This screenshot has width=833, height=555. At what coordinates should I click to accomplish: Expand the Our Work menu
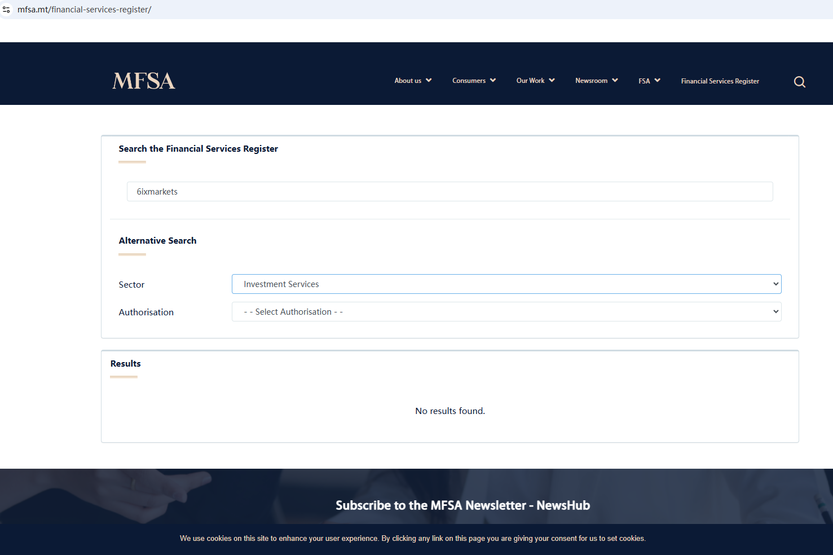coord(535,81)
